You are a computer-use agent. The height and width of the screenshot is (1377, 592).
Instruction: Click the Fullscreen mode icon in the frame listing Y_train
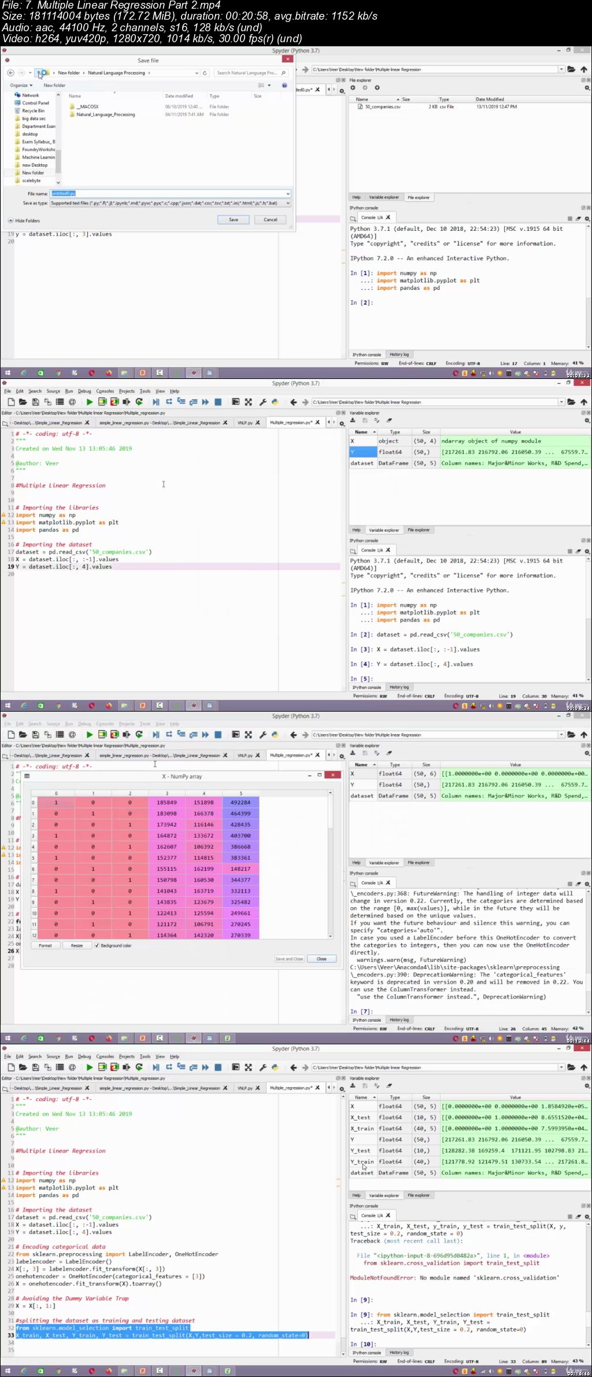pyautogui.click(x=248, y=1067)
